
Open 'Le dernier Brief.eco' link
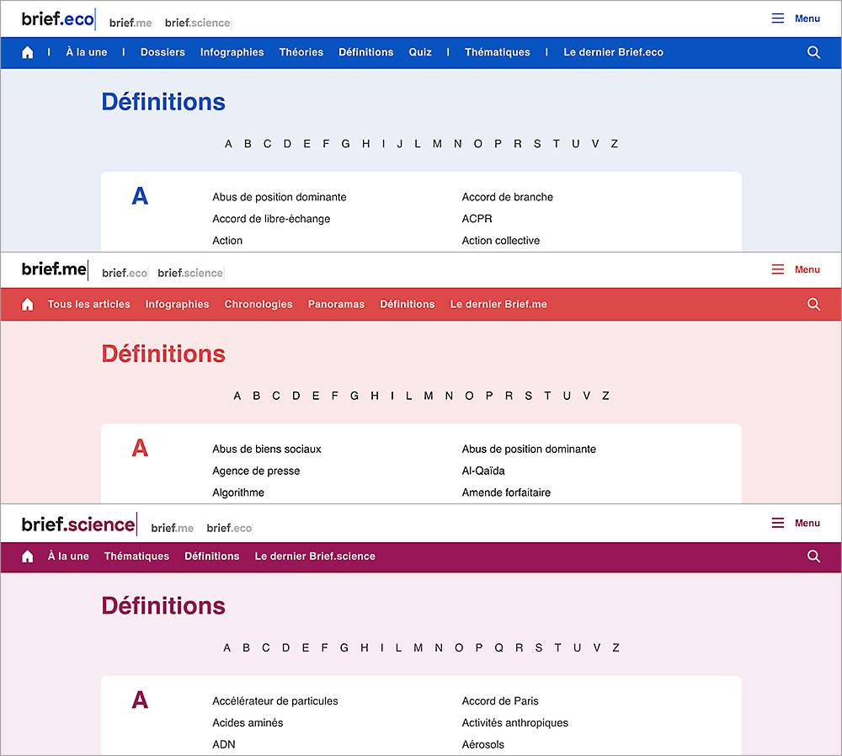pos(613,52)
